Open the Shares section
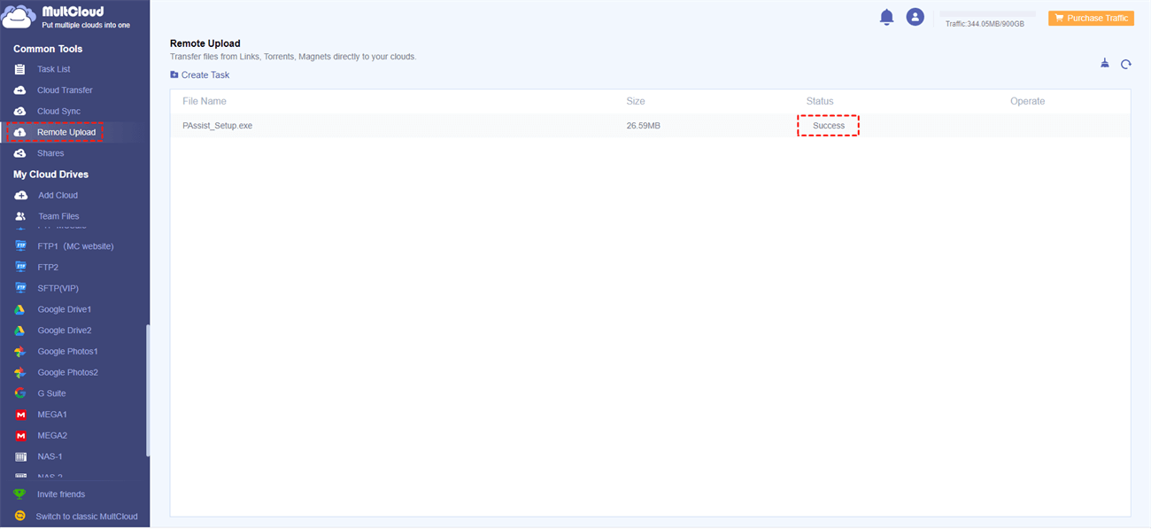Screen dimensions: 1151x529 (51, 152)
